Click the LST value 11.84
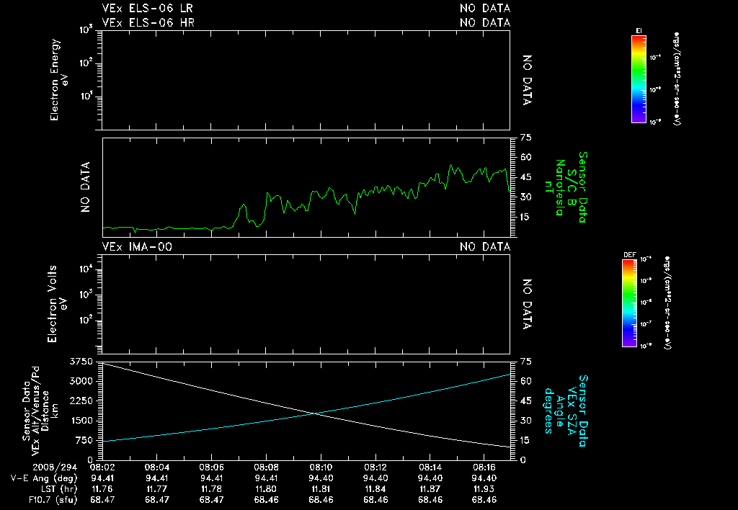 coord(375,489)
